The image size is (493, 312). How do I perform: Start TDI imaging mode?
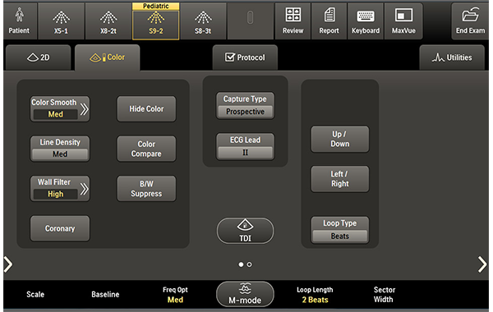point(245,231)
